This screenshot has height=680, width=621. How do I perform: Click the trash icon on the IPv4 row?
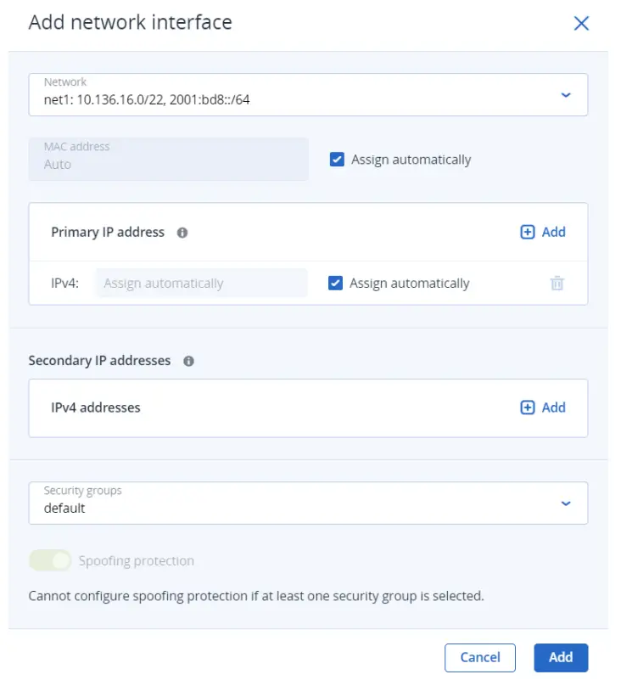tap(557, 283)
